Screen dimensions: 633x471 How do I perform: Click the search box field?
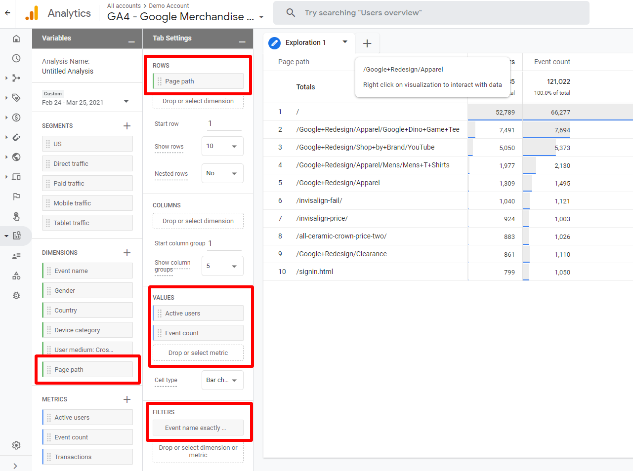431,13
